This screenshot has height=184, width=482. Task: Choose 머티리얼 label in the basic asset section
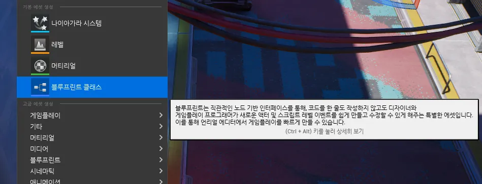63,65
